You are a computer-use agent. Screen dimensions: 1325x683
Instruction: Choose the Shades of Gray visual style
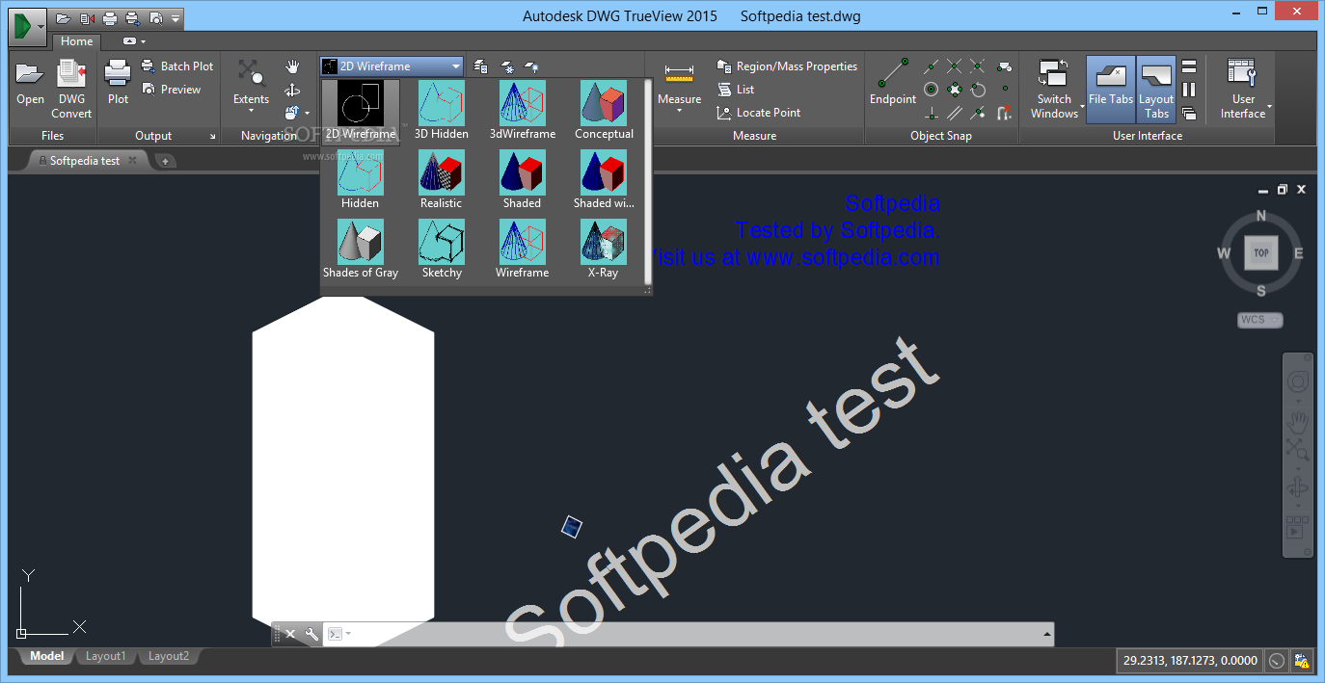(361, 250)
